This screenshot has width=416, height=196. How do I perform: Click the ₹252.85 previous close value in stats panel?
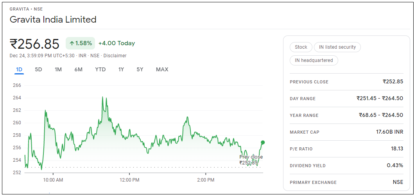pos(393,81)
